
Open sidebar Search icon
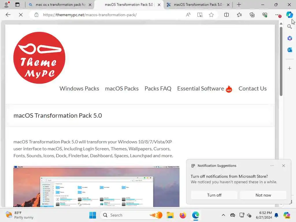290,27
